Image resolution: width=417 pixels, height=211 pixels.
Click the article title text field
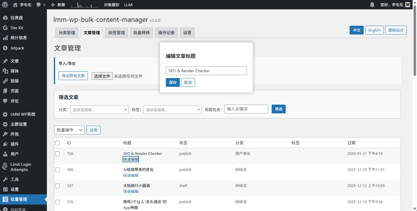pos(206,71)
